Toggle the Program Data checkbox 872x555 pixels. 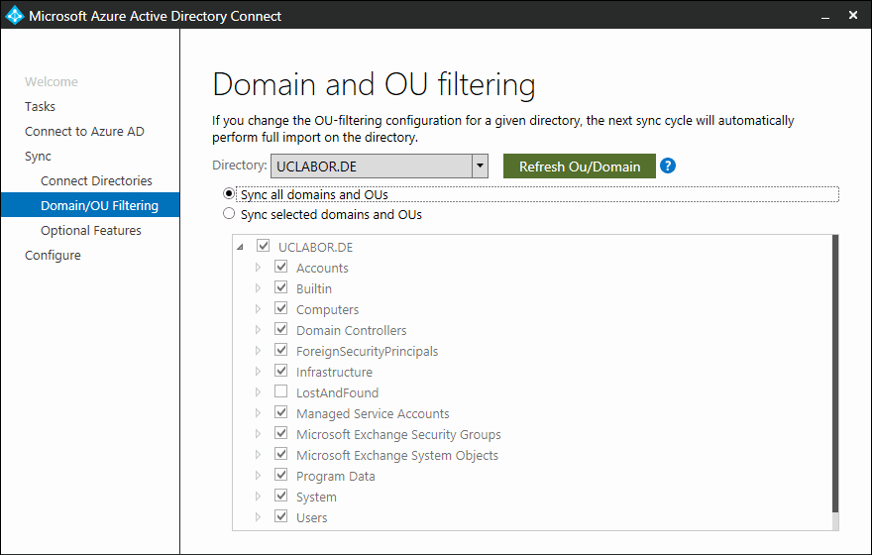(280, 475)
